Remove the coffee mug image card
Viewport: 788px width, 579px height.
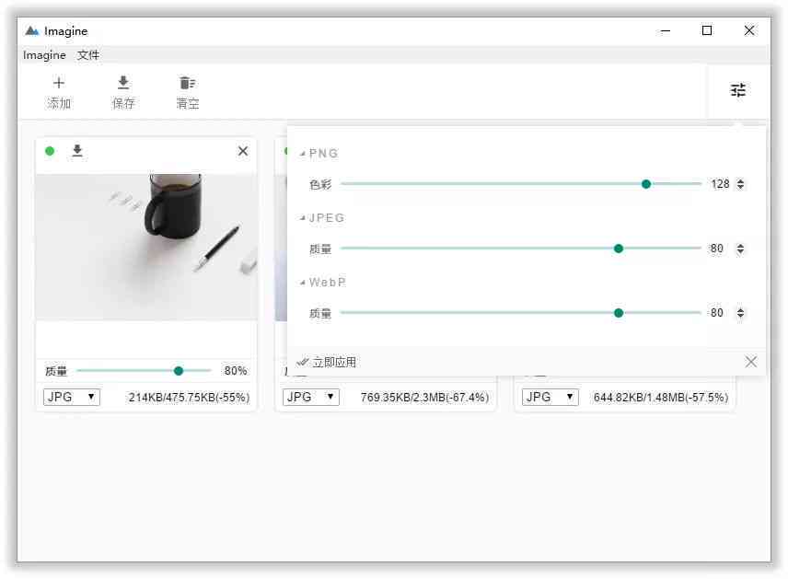click(243, 151)
